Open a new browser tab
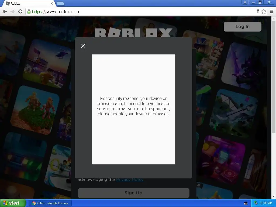This screenshot has width=276, height=207. (x=60, y=4)
